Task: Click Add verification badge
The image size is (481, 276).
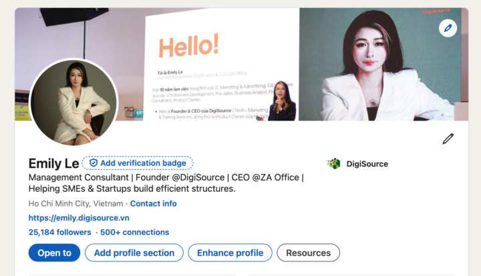Action: (138, 163)
